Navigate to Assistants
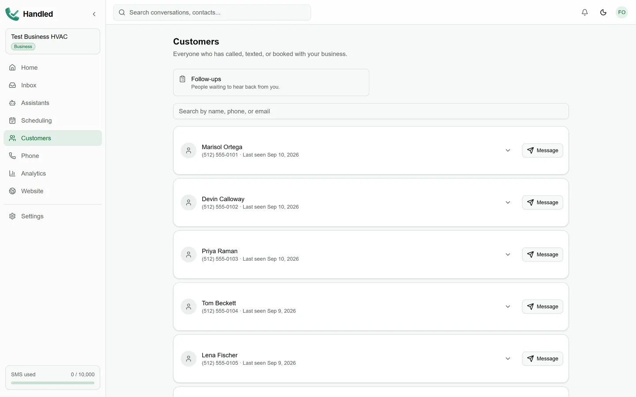Image resolution: width=636 pixels, height=397 pixels. click(x=53, y=103)
